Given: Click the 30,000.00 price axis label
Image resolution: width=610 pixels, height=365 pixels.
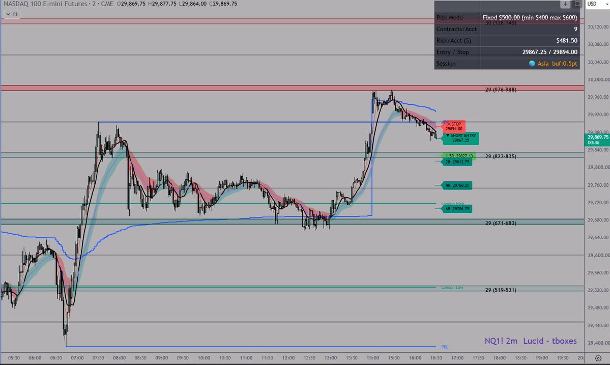Looking at the screenshot, I should coord(598,80).
